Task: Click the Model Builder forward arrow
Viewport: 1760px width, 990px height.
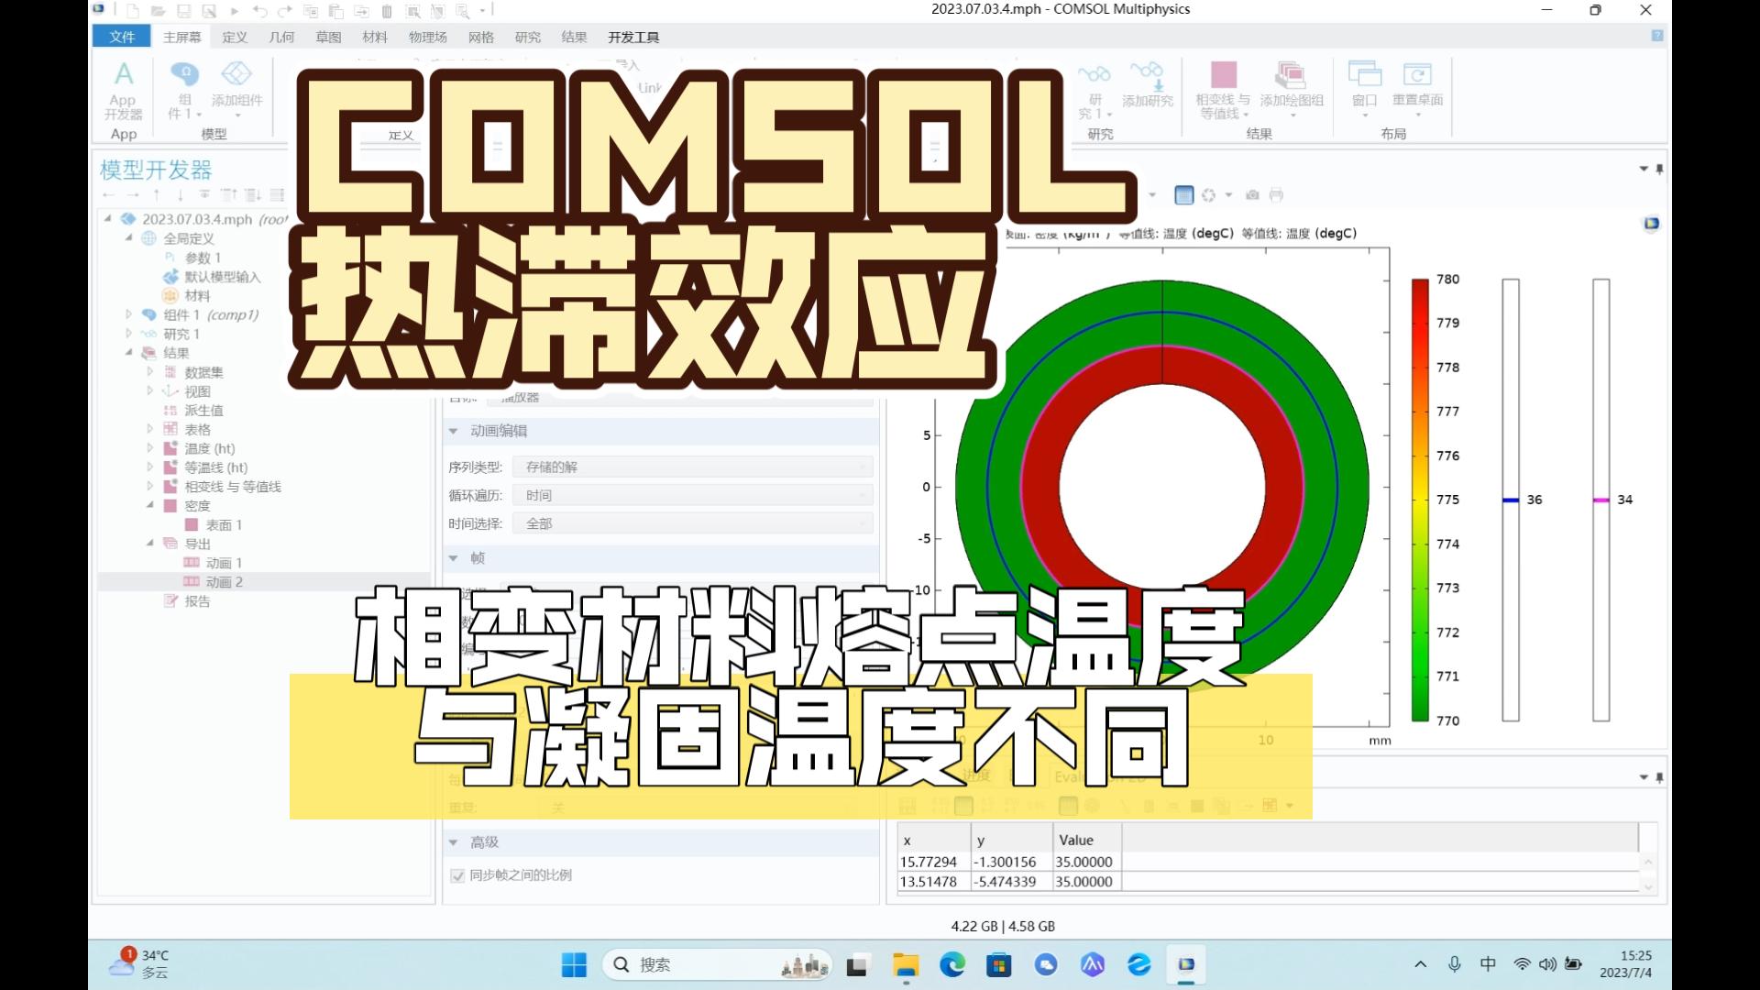Action: coord(132,194)
